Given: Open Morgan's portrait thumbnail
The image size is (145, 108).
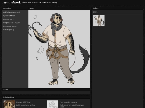Looking at the screenshot, I should point(9,104).
